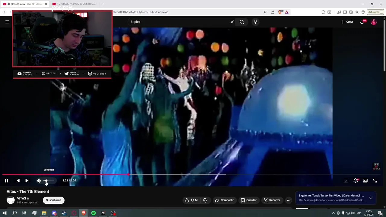Open Brave Shields lion icon
Viewport: 386px width, 217px height.
pos(281,12)
